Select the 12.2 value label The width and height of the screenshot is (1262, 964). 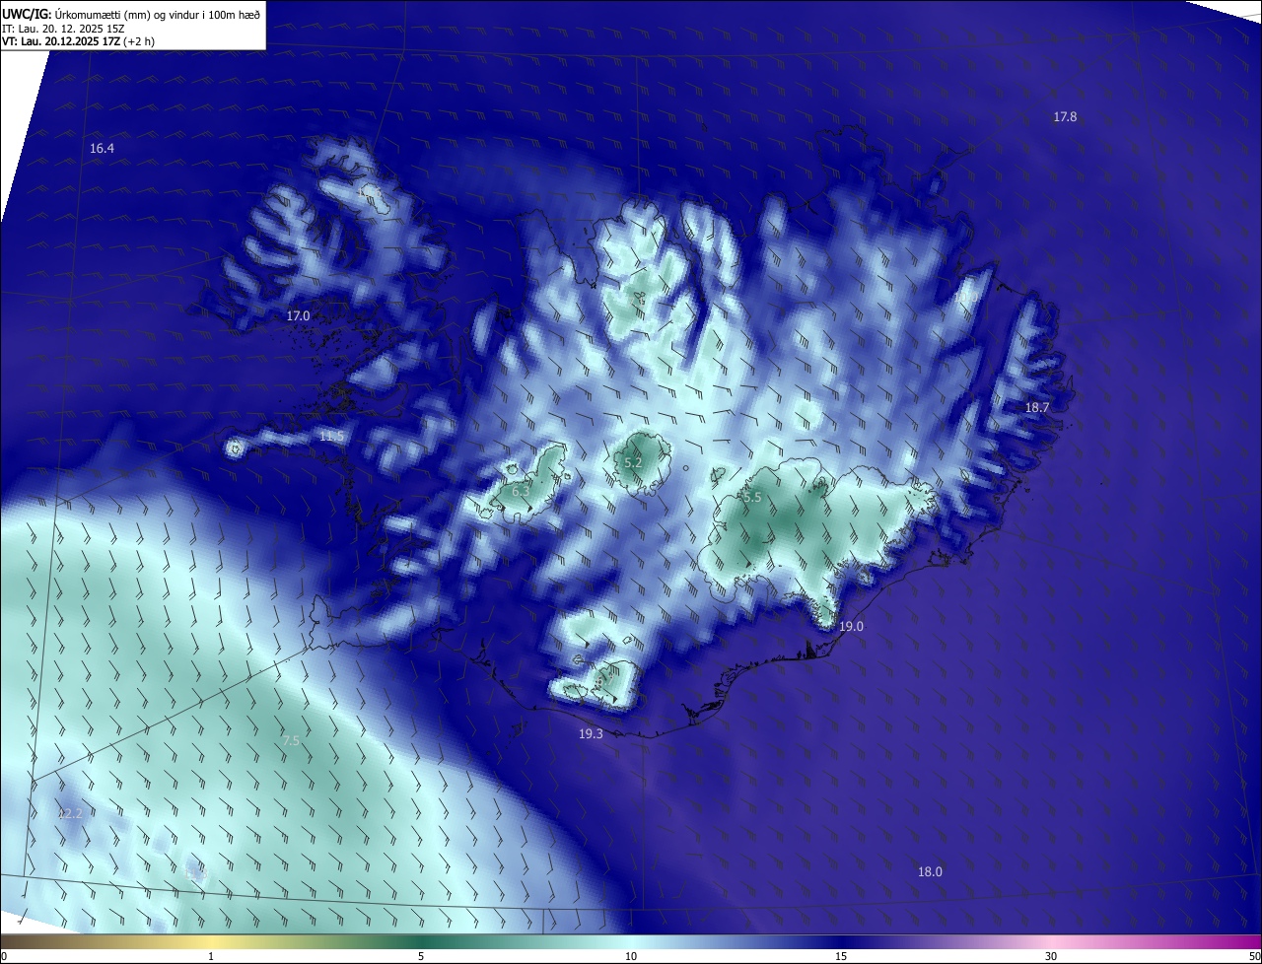tap(70, 814)
